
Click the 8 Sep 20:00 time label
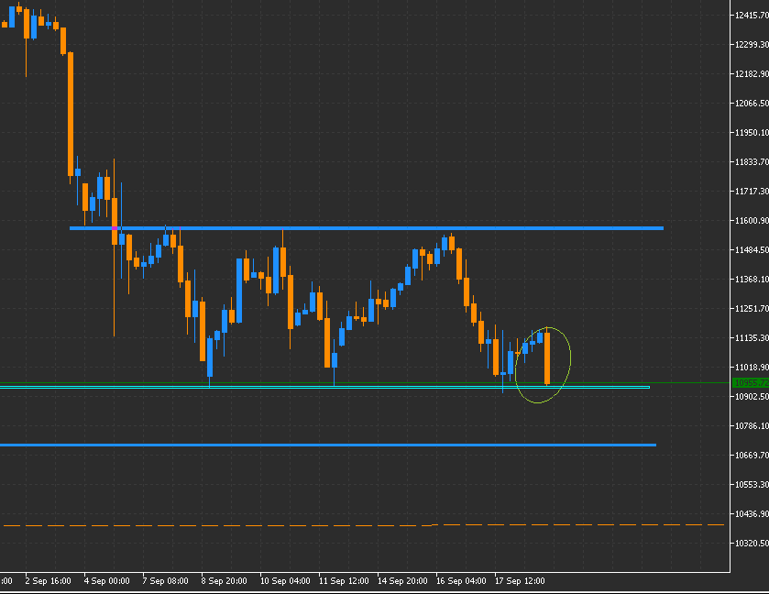click(x=225, y=581)
